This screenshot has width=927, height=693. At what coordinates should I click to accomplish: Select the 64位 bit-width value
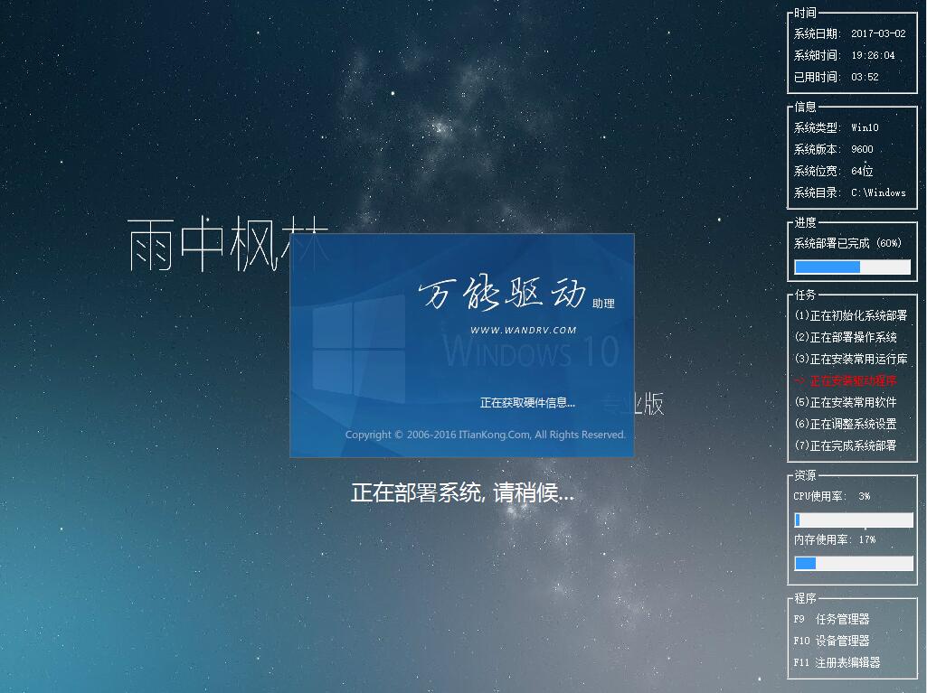862,172
